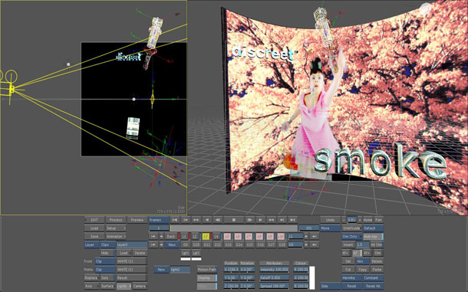Image resolution: width=468 pixels, height=292 pixels.
Task: Click the Reset All button
Action: pyautogui.click(x=373, y=286)
